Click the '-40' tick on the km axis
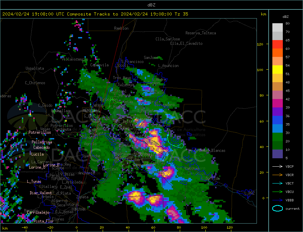Viewport: 303px width, 232px height. coord(25,228)
